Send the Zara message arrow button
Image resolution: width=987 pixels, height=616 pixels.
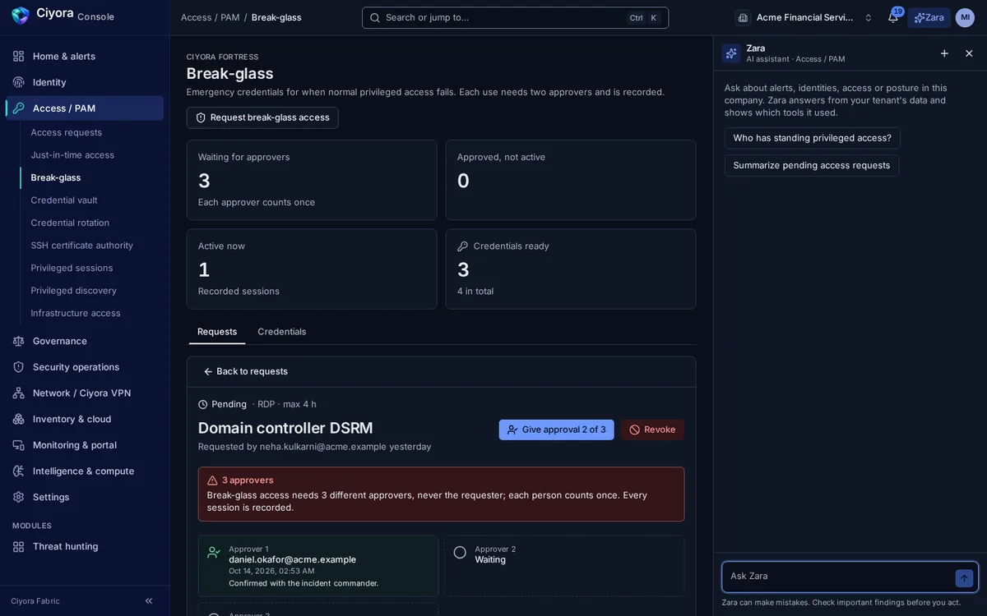(x=964, y=578)
